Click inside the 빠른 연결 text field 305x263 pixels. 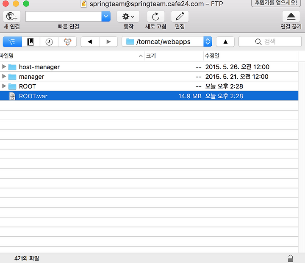[x=64, y=17]
